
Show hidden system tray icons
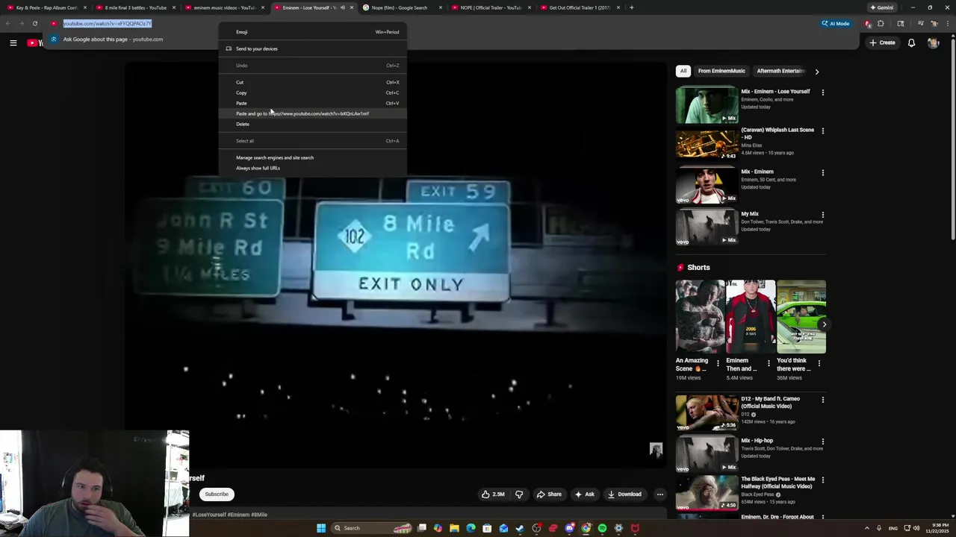pos(867,528)
